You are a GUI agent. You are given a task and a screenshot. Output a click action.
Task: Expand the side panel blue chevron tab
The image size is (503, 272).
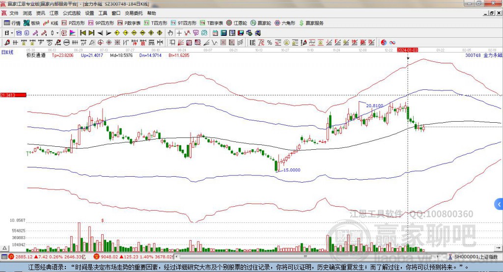pyautogui.click(x=499, y=204)
